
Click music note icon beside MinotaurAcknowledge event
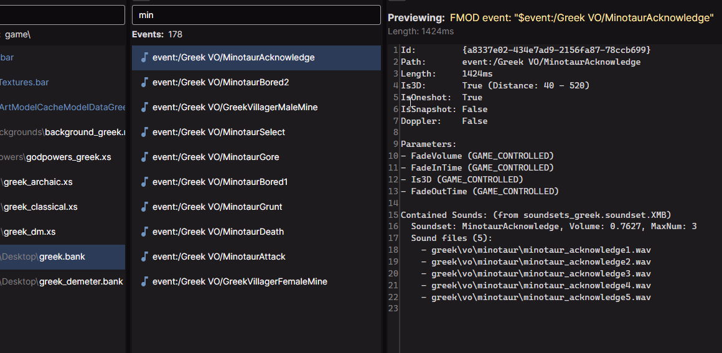(145, 57)
